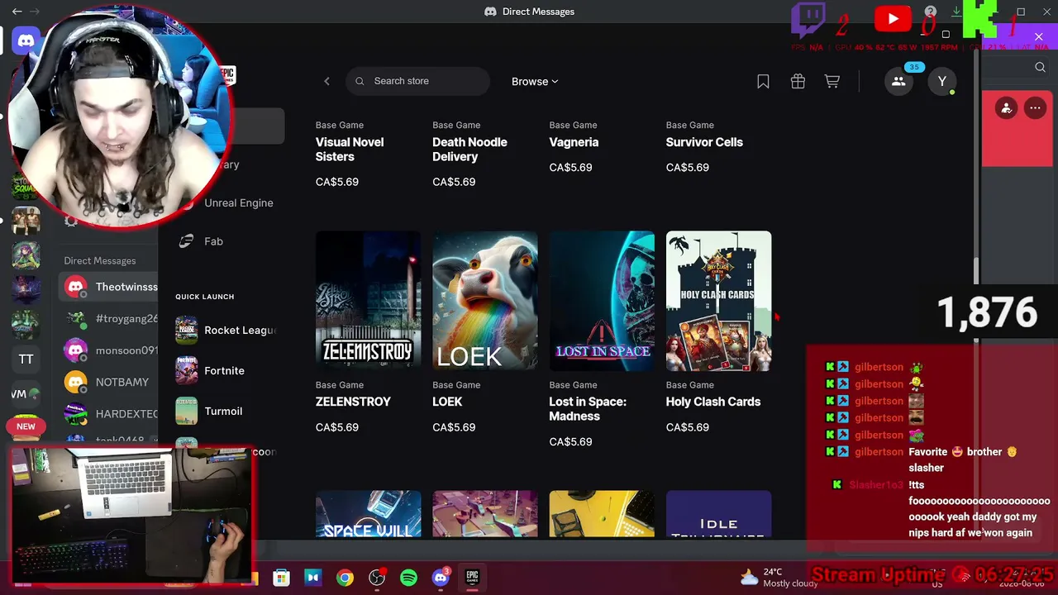Open the shopping cart
1058x595 pixels.
tap(832, 81)
